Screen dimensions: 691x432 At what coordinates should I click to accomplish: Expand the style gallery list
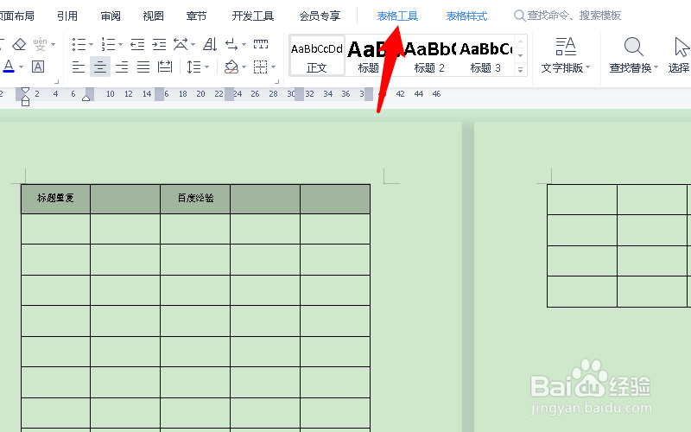tap(521, 70)
